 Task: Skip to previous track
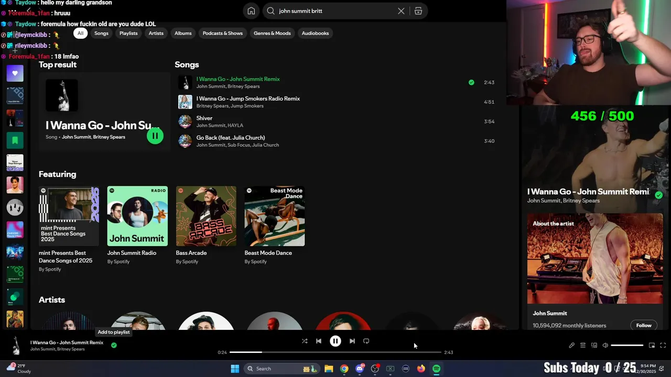319,341
